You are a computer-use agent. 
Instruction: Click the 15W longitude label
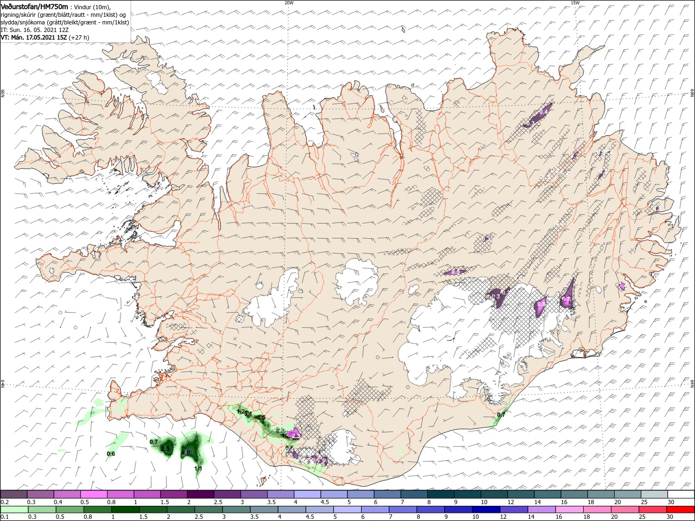pos(574,3)
